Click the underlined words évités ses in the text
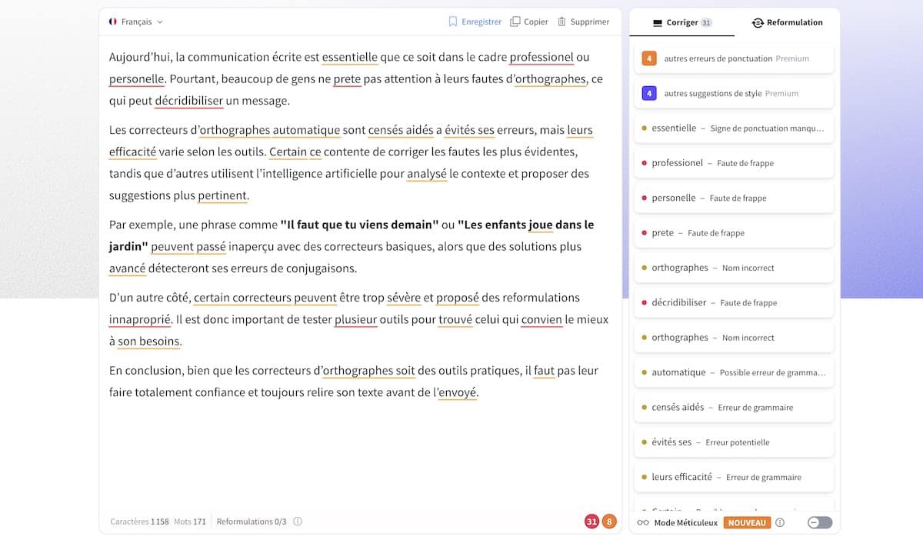Viewport: 923px width, 540px height. (469, 130)
